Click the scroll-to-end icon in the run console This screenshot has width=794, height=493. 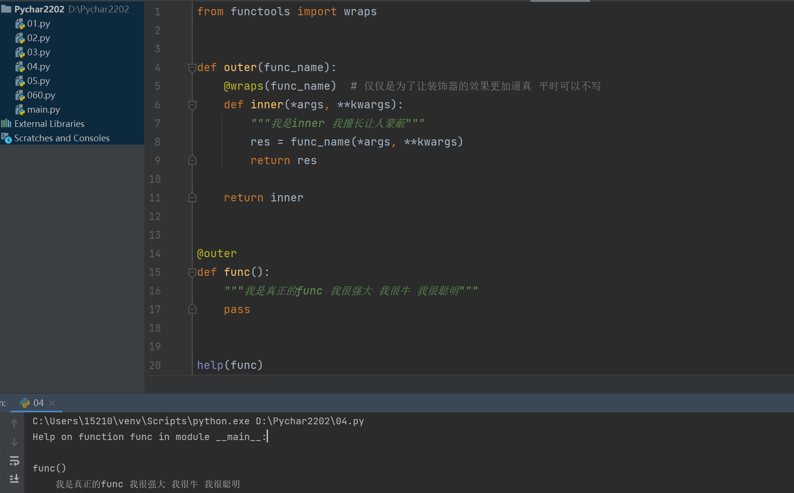tap(14, 478)
